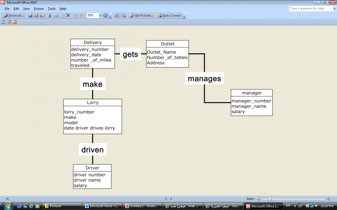
Task: Expand the Standard toolbar options arrow
Action: [x=110, y=17]
